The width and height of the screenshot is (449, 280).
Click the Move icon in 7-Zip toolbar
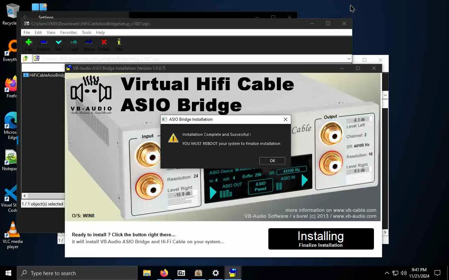coord(89,44)
